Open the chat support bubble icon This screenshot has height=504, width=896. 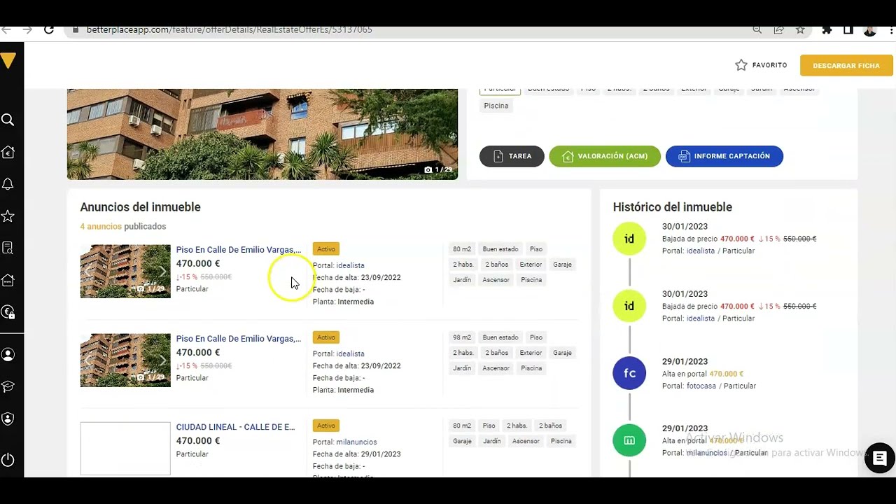tap(880, 458)
